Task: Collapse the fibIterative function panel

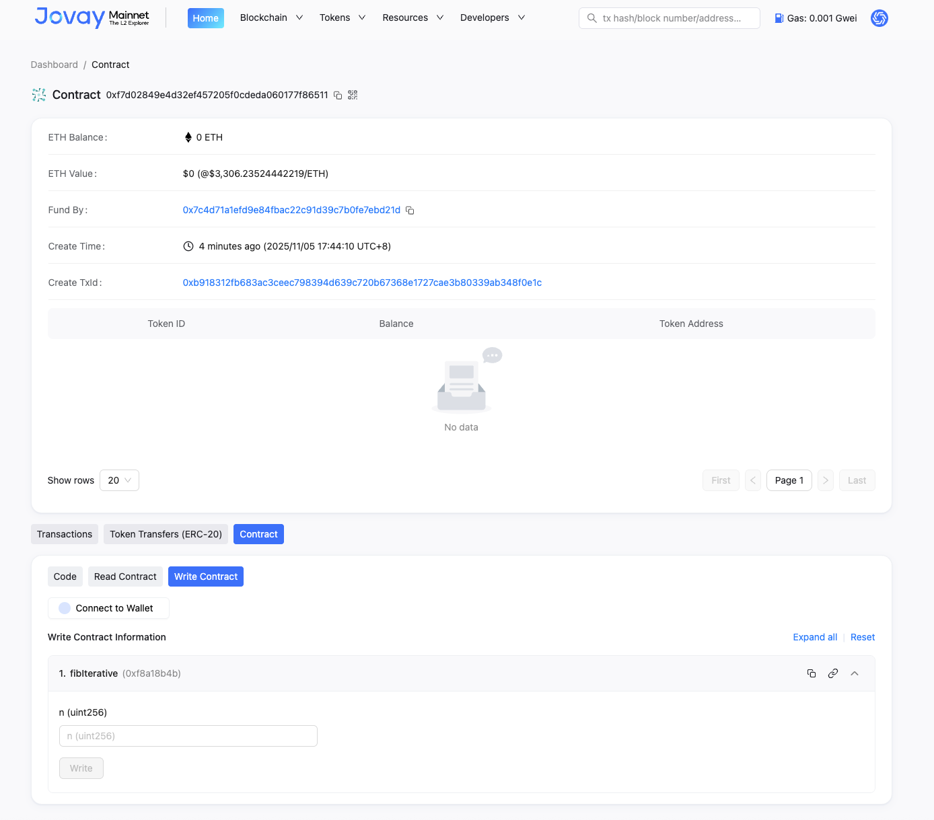Action: [855, 673]
